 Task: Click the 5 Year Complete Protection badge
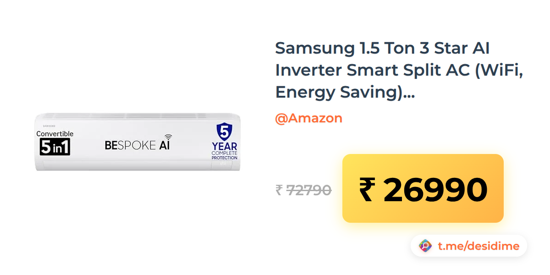[224, 142]
